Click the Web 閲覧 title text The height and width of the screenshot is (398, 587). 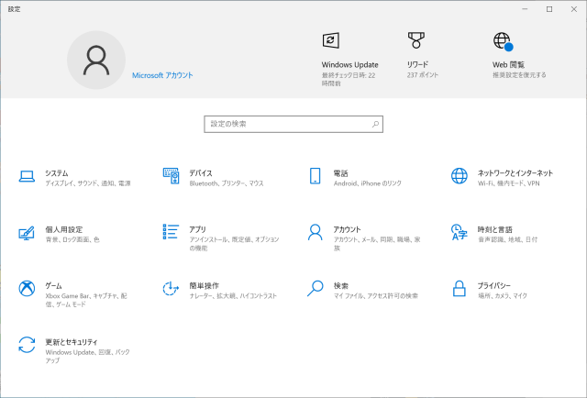click(508, 64)
